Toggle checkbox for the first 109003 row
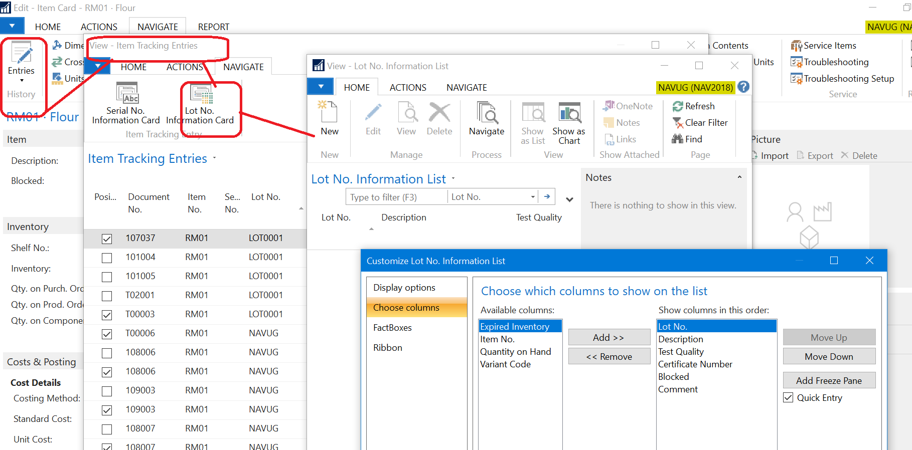The height and width of the screenshot is (450, 912). tap(107, 391)
